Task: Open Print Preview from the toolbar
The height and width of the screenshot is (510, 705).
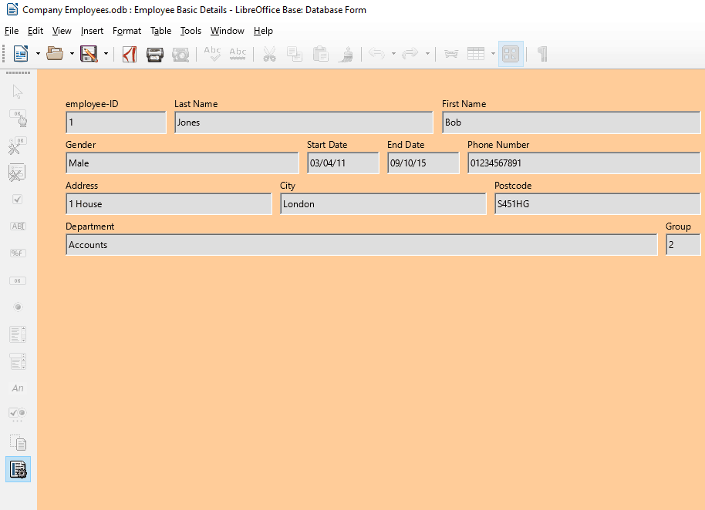Action: pyautogui.click(x=180, y=54)
